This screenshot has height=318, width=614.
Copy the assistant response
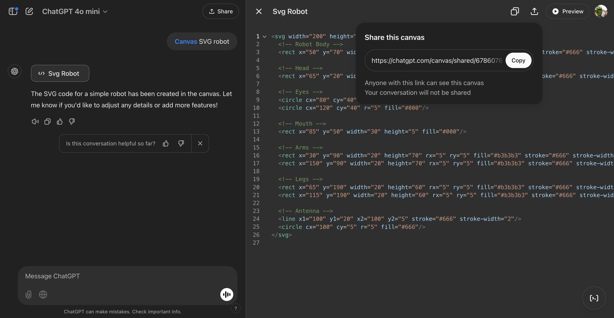click(47, 121)
